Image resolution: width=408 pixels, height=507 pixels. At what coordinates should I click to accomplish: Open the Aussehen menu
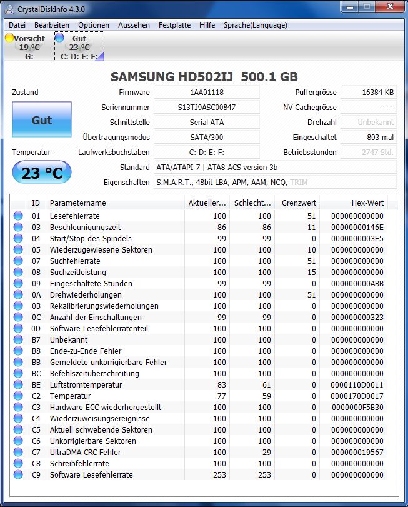tap(134, 25)
